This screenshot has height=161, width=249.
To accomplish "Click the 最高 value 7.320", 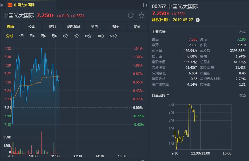I will coord(193,39).
